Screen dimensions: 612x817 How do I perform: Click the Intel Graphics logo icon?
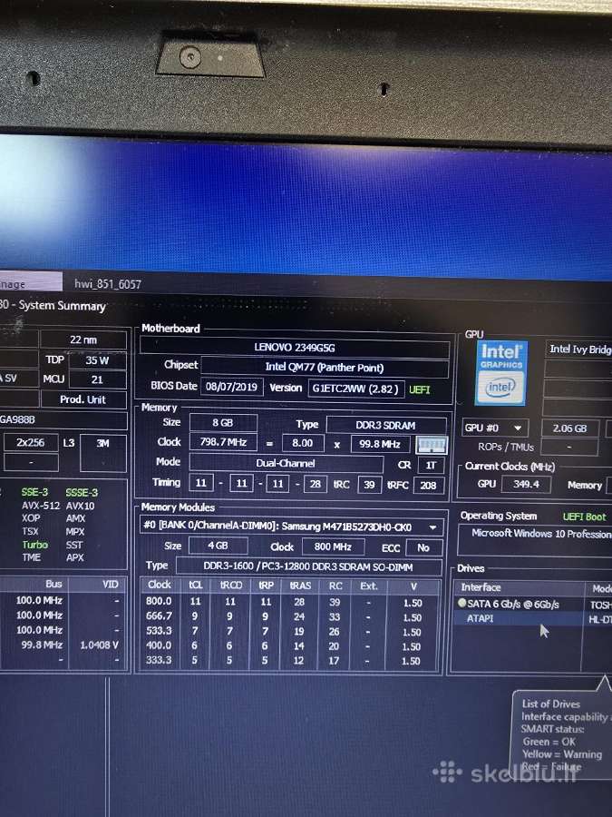(501, 372)
